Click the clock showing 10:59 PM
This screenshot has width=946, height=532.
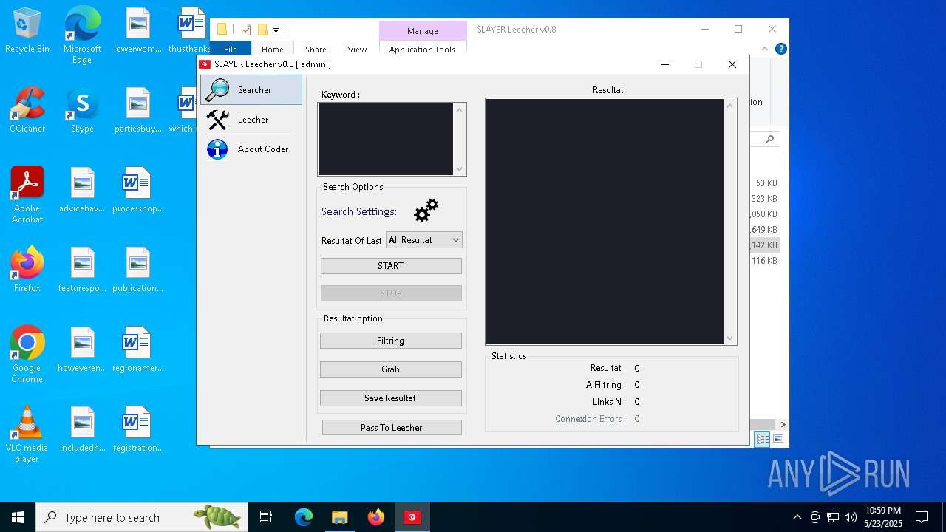point(883,517)
